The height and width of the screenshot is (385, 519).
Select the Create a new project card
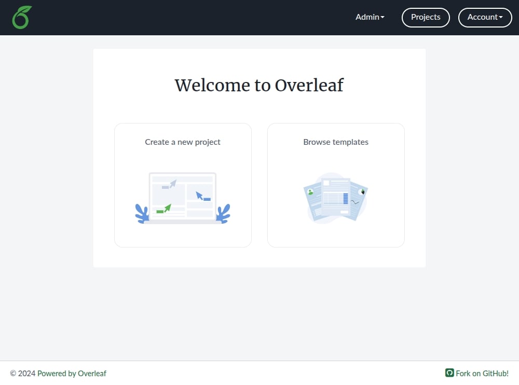(x=183, y=185)
